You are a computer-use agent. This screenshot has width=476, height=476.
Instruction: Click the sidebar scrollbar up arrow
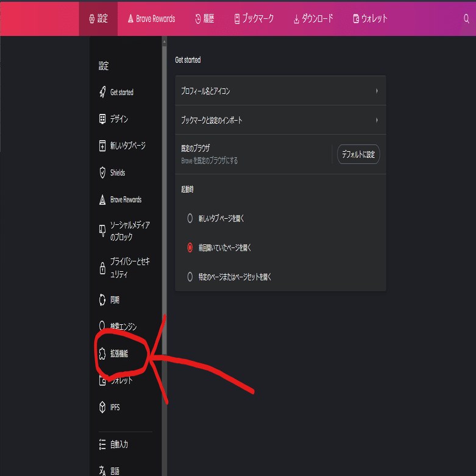[164, 41]
